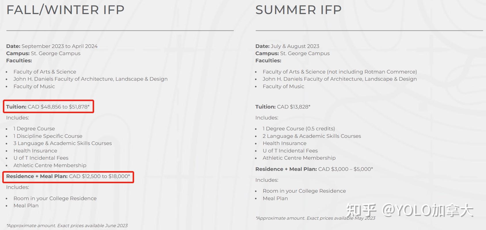Click the Residence + Meal Plan $3,000 – $5,000 text
486x230 pixels.
point(314,169)
